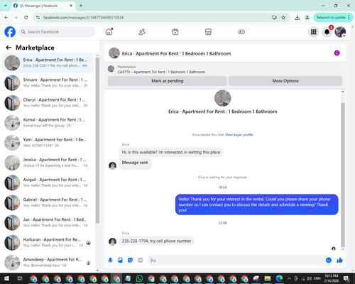Click the Marketplace listing title CA$770
The height and width of the screenshot is (284, 355).
[x=161, y=72]
